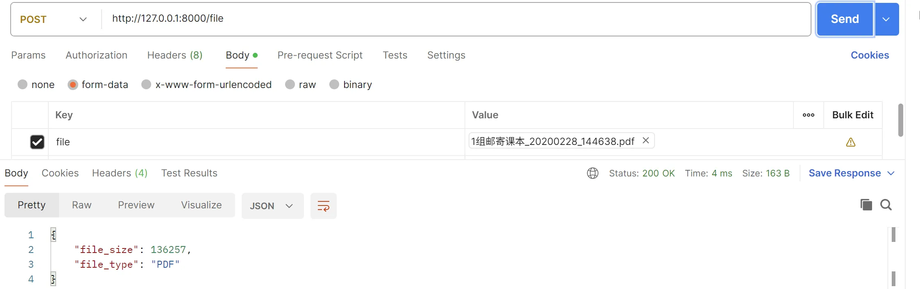Click the network globe icon near Status

point(592,173)
